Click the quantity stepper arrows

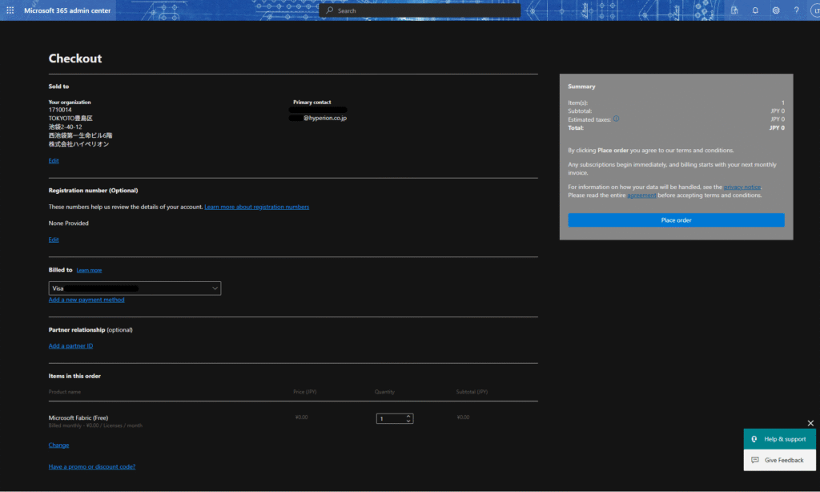408,418
